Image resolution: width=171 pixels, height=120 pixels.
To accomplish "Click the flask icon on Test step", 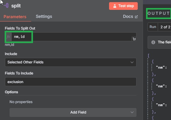I will tap(115, 6).
